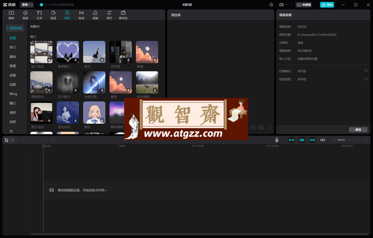Select the 氛围 effects category
This screenshot has width=373, height=238.
click(13, 66)
